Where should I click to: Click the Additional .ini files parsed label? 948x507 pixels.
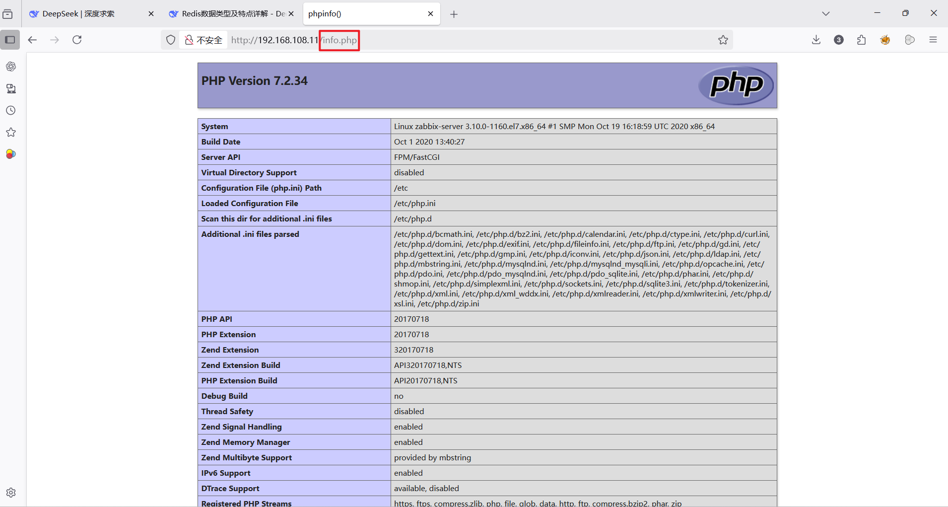pyautogui.click(x=250, y=234)
